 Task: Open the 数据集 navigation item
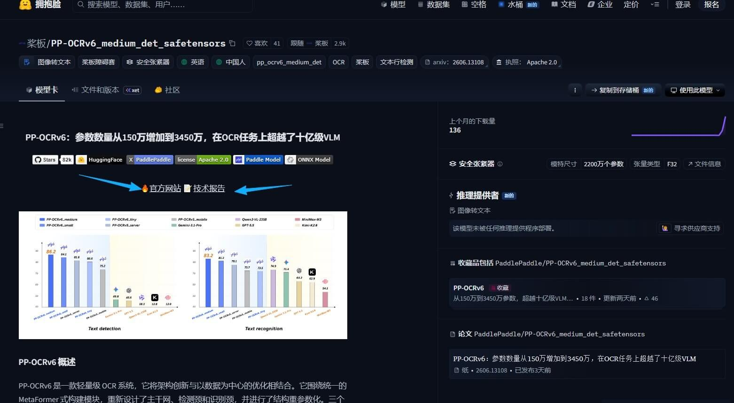coord(434,5)
